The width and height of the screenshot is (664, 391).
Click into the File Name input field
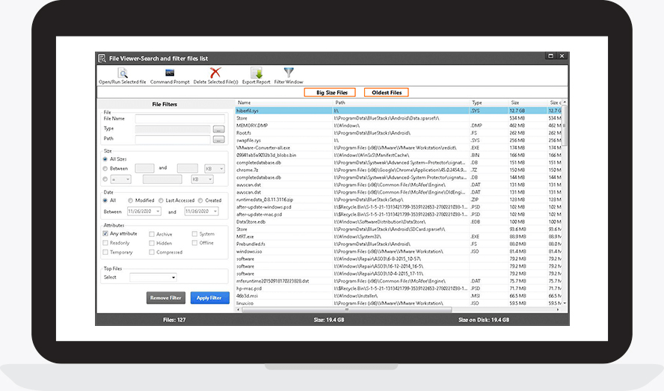[179, 119]
